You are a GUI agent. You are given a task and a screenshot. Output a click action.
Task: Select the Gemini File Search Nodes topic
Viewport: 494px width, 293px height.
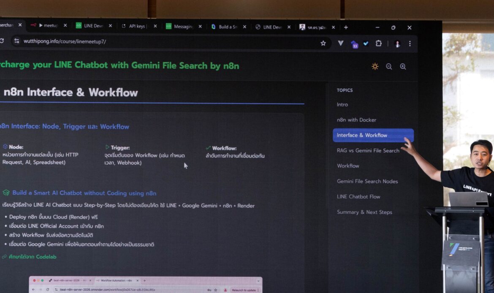367,181
